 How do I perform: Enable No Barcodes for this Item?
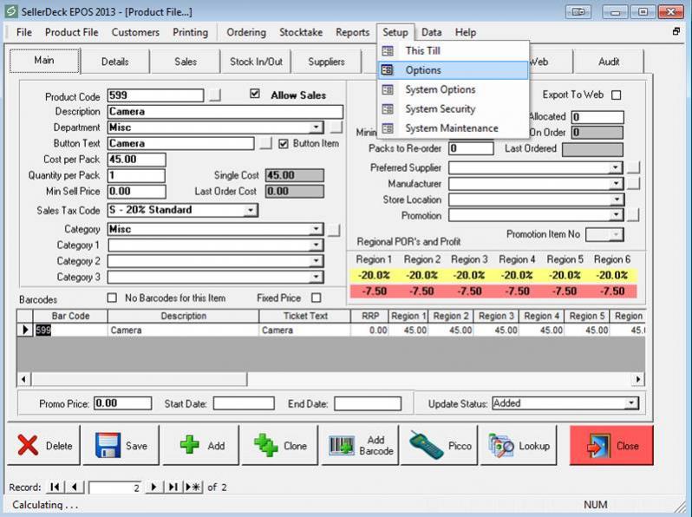pos(112,298)
